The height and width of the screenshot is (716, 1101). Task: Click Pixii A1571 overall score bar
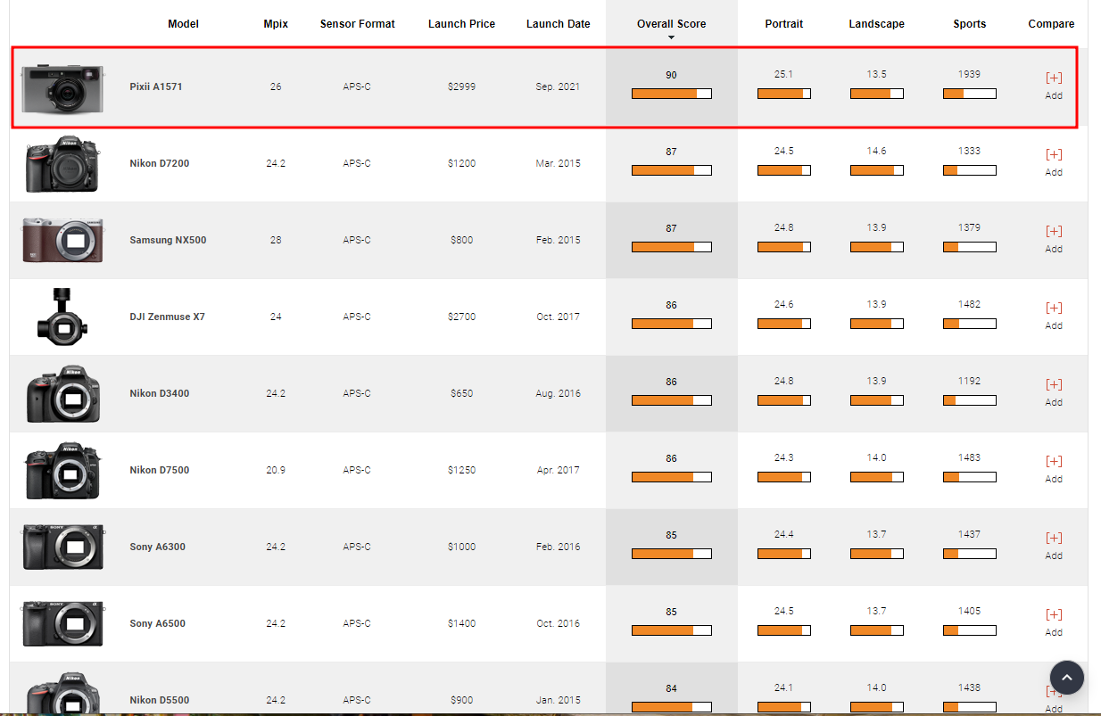coord(672,94)
